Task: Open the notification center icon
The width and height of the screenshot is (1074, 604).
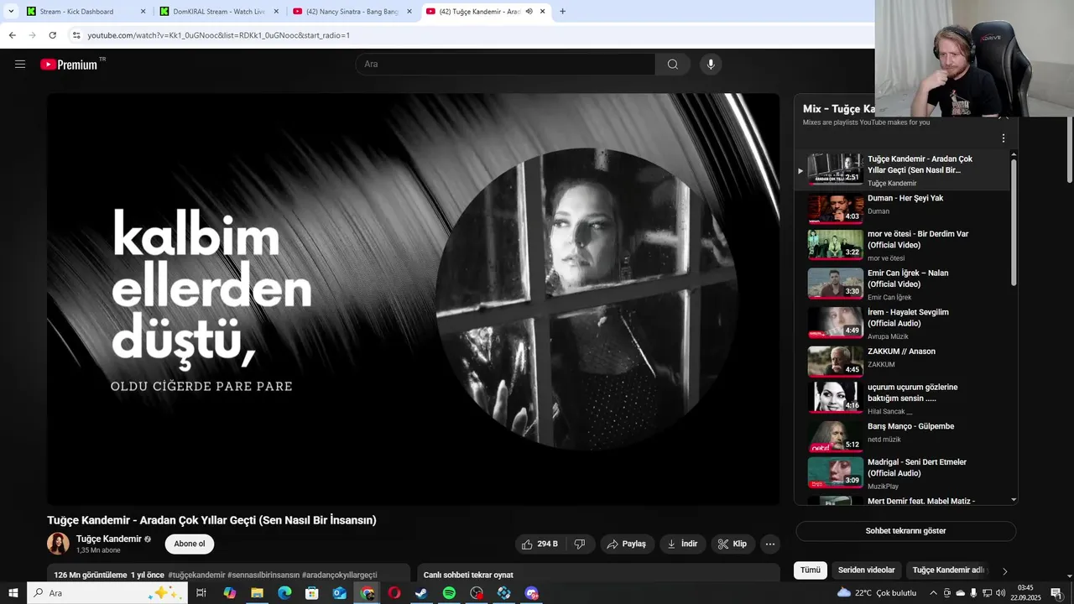Action: (x=1056, y=593)
